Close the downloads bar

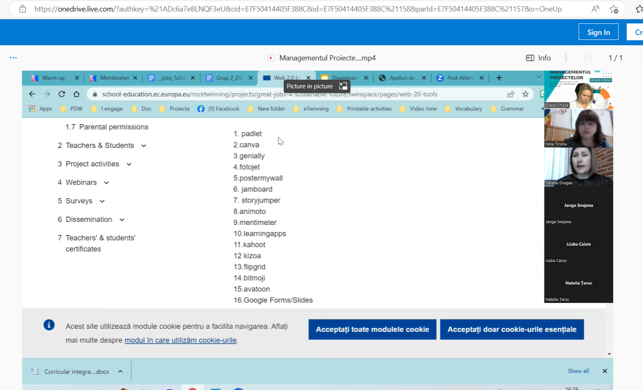[605, 371]
